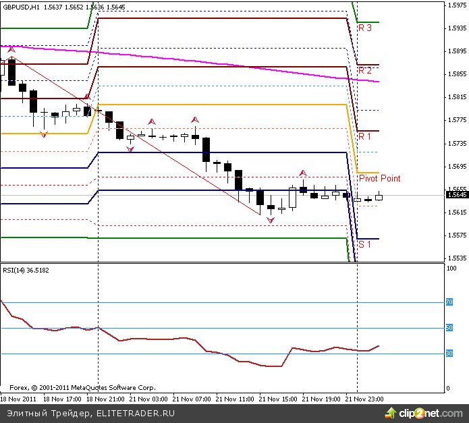Click the Pivot Point label
Screen dimensions: 469x423
[x=379, y=179]
